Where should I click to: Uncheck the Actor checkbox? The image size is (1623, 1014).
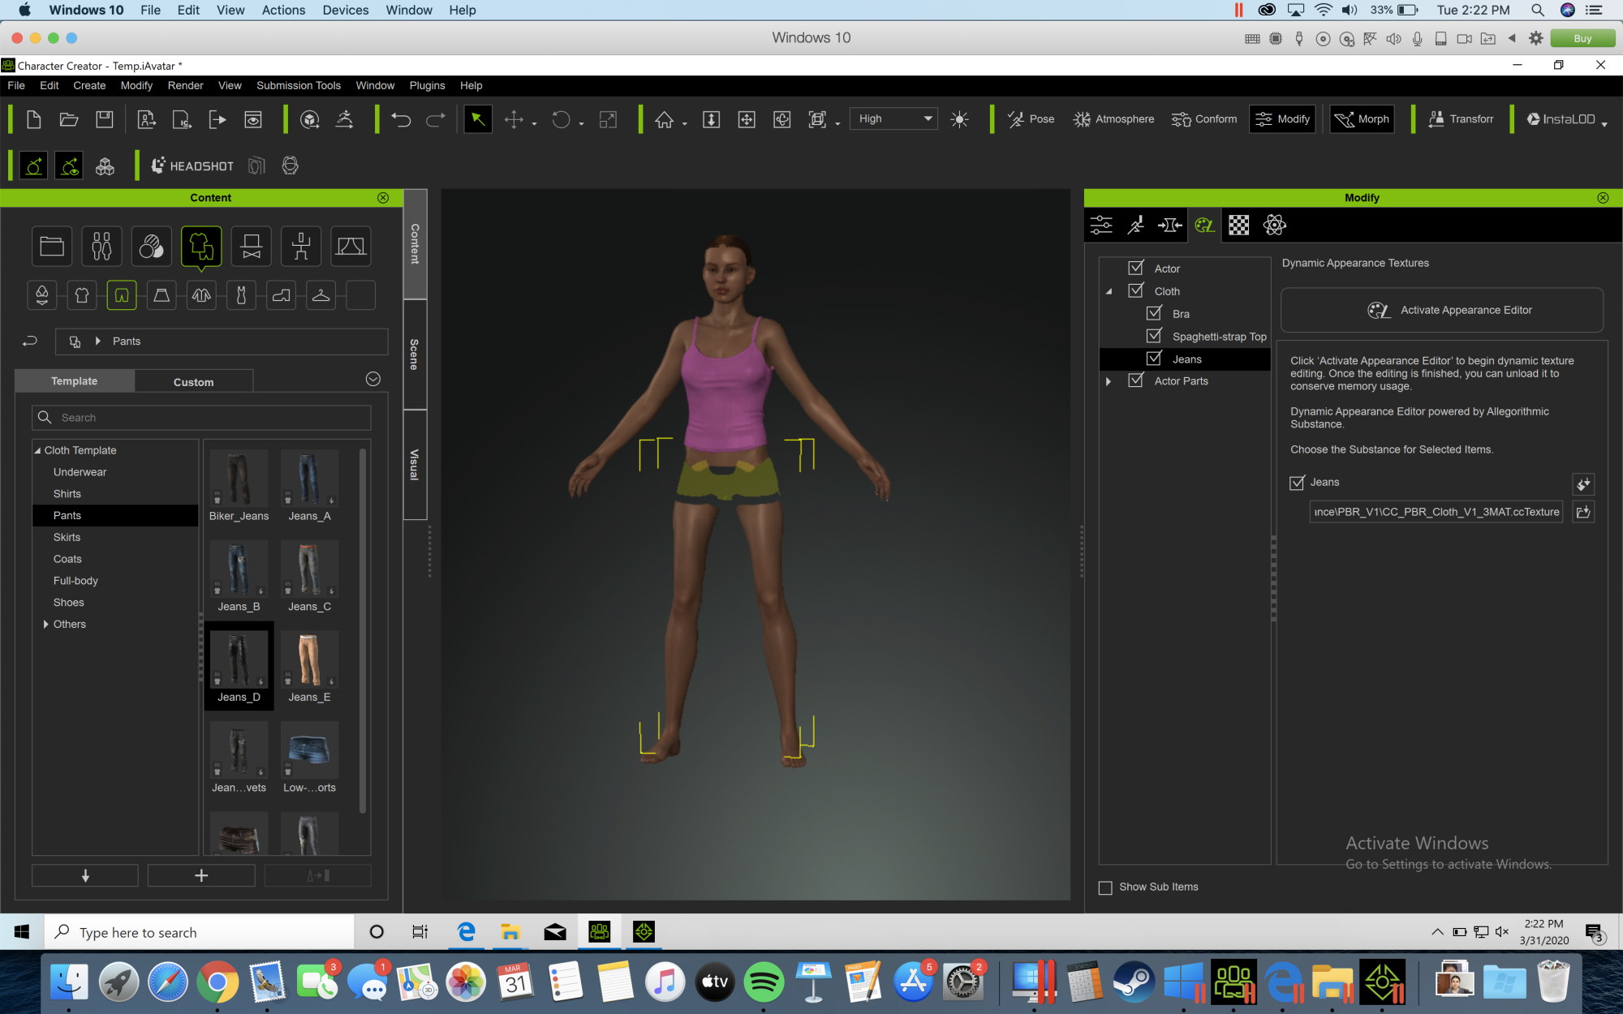click(x=1136, y=268)
